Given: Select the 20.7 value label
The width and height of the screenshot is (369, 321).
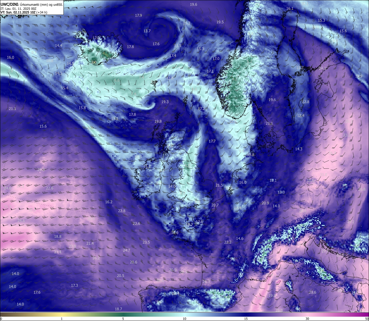Looking at the screenshot, I should [215, 205].
